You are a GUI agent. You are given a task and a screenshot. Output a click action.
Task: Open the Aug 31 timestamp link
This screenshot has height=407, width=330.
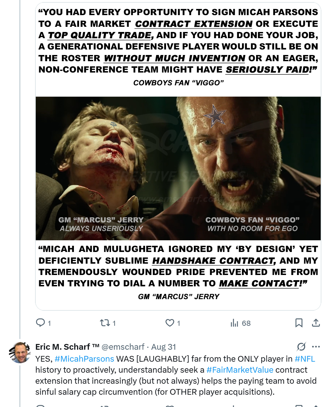[163, 347]
